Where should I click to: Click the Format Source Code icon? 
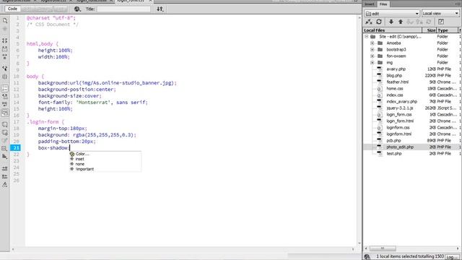[5, 185]
